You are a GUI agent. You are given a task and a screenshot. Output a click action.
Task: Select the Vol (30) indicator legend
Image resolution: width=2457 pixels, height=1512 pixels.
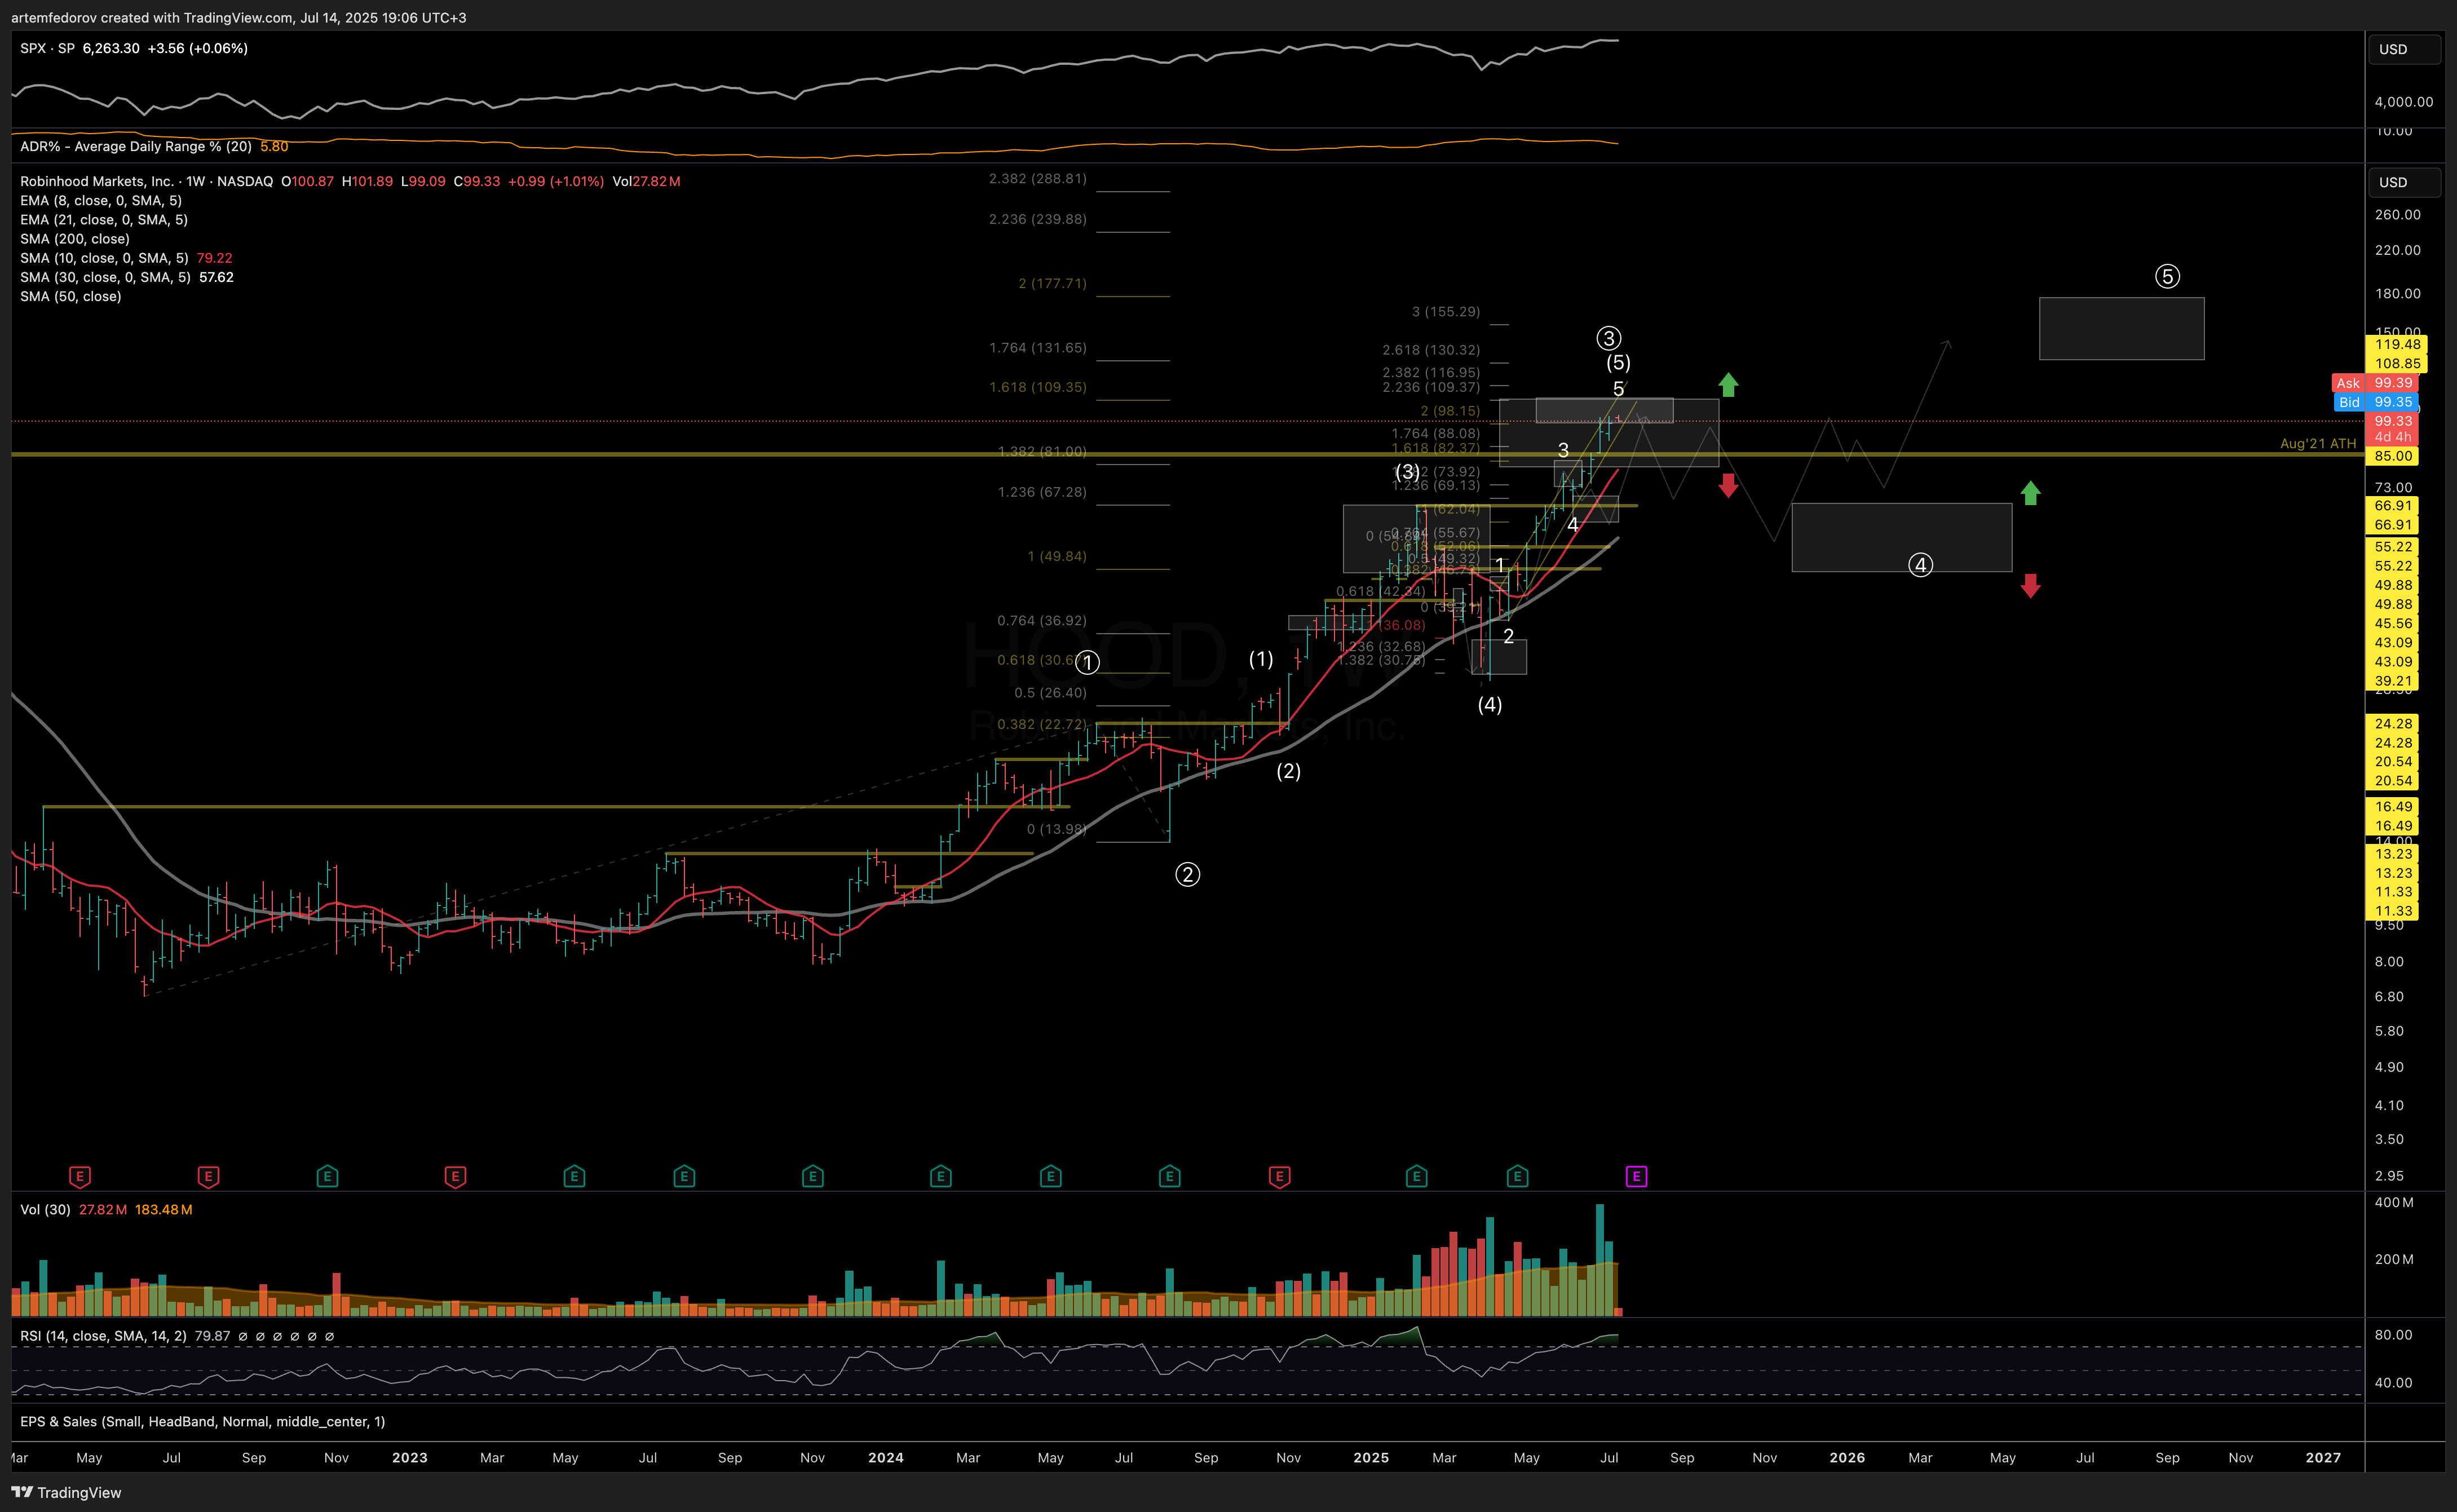point(45,1209)
